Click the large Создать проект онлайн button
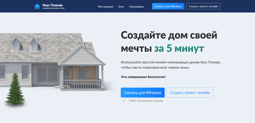The width and height of the screenshot is (255, 123). [x=190, y=93]
